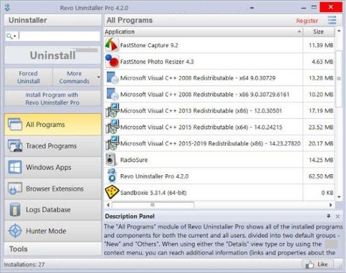Screen dimensions: 346x273
Task: Open the Windows Apps module
Action: point(53,167)
